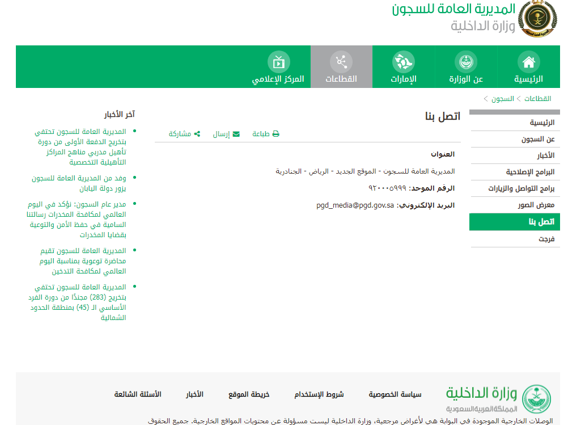Select البرامج الإصلاحية in the side menu
The width and height of the screenshot is (585, 425).
[515, 172]
